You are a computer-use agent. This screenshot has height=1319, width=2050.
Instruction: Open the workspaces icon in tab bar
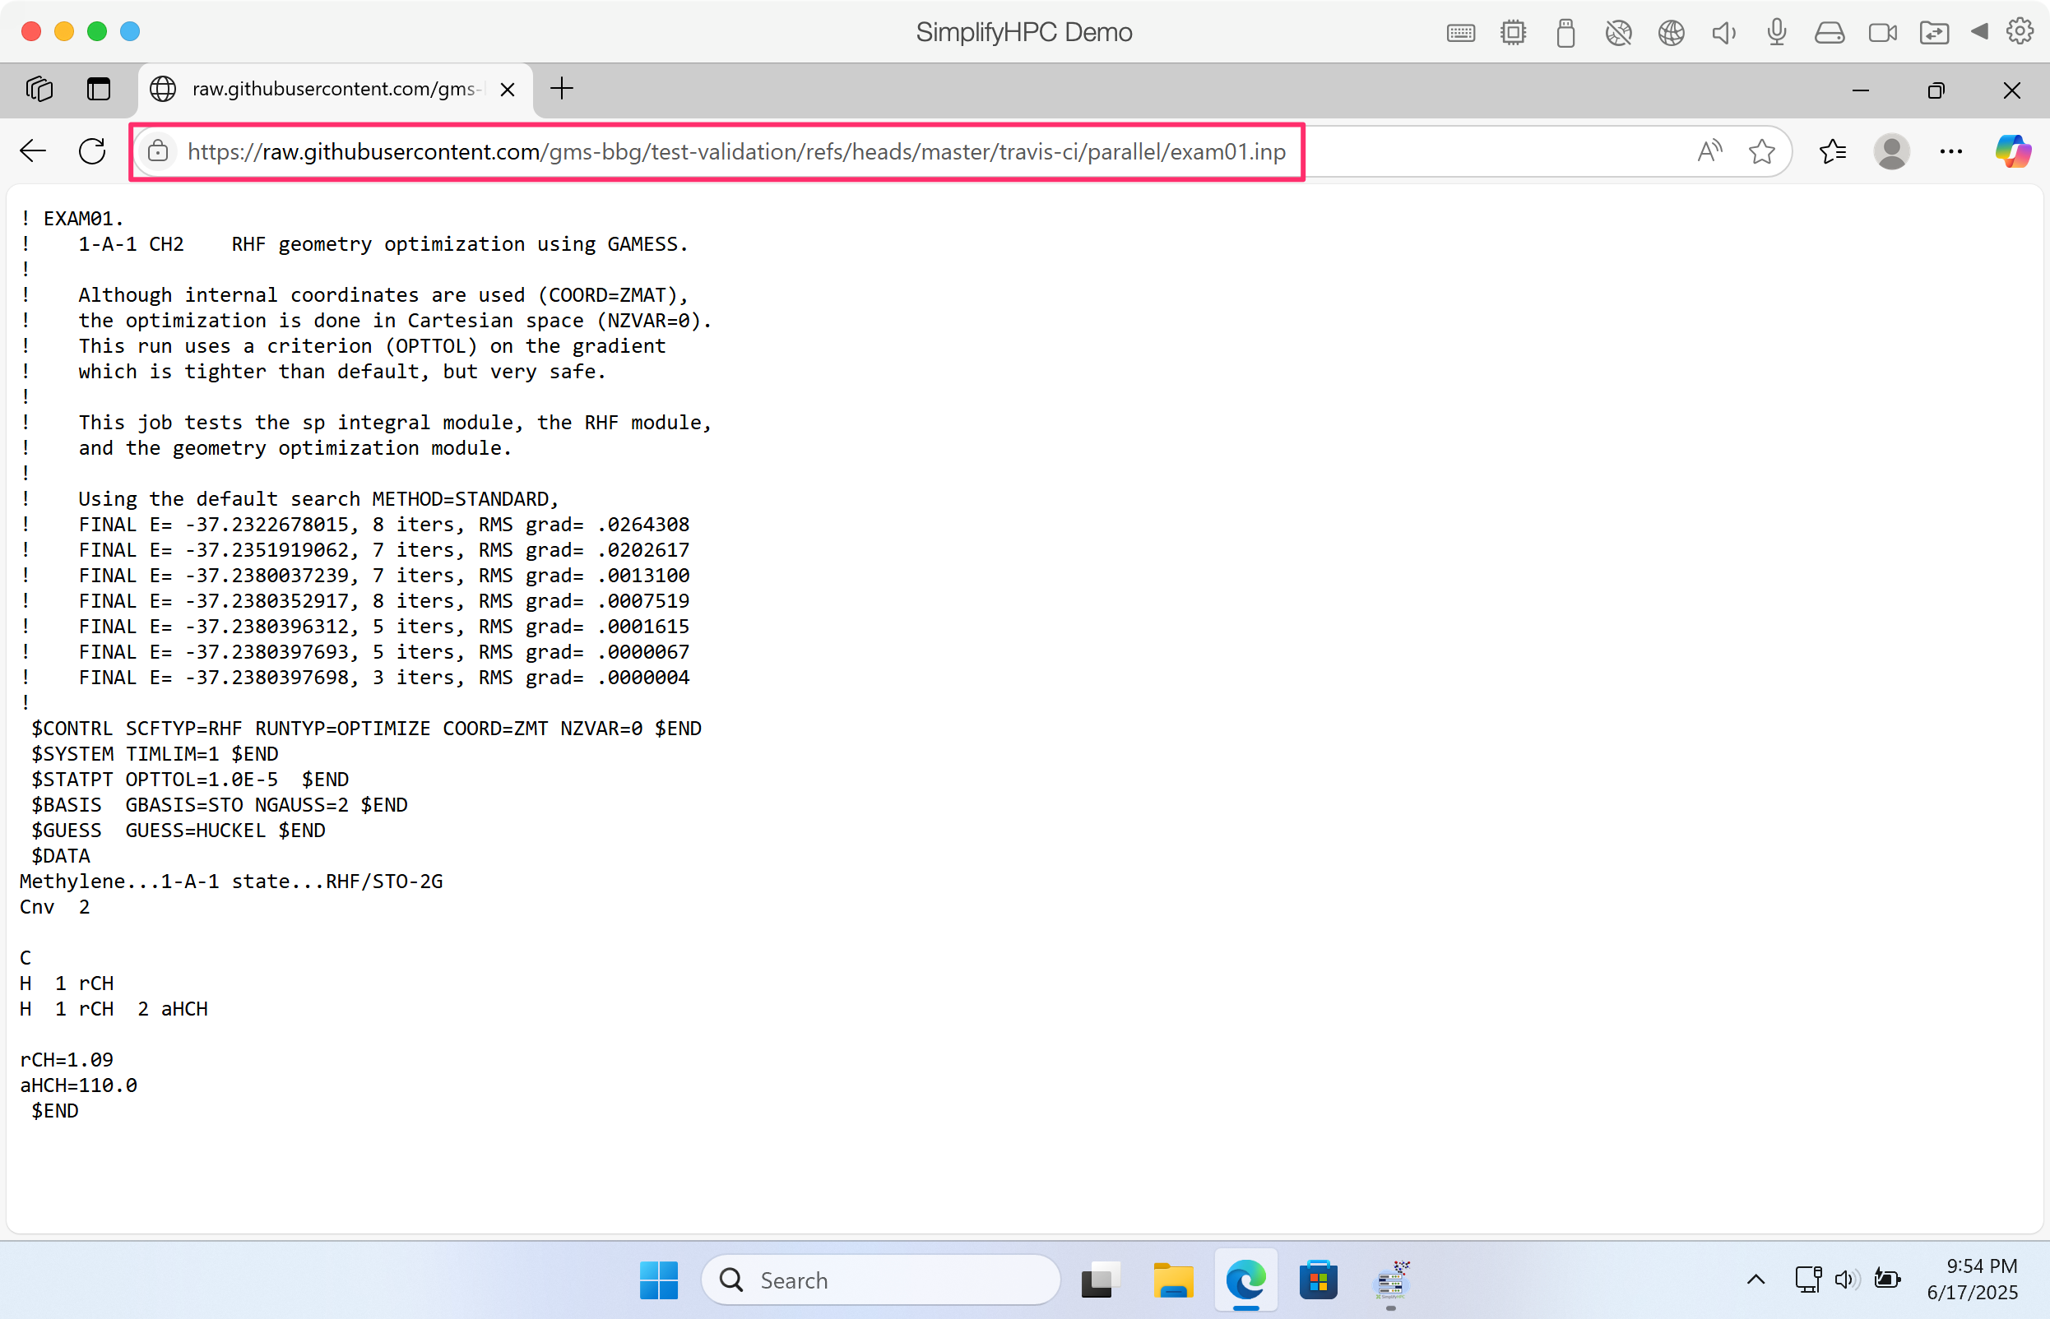pos(39,89)
